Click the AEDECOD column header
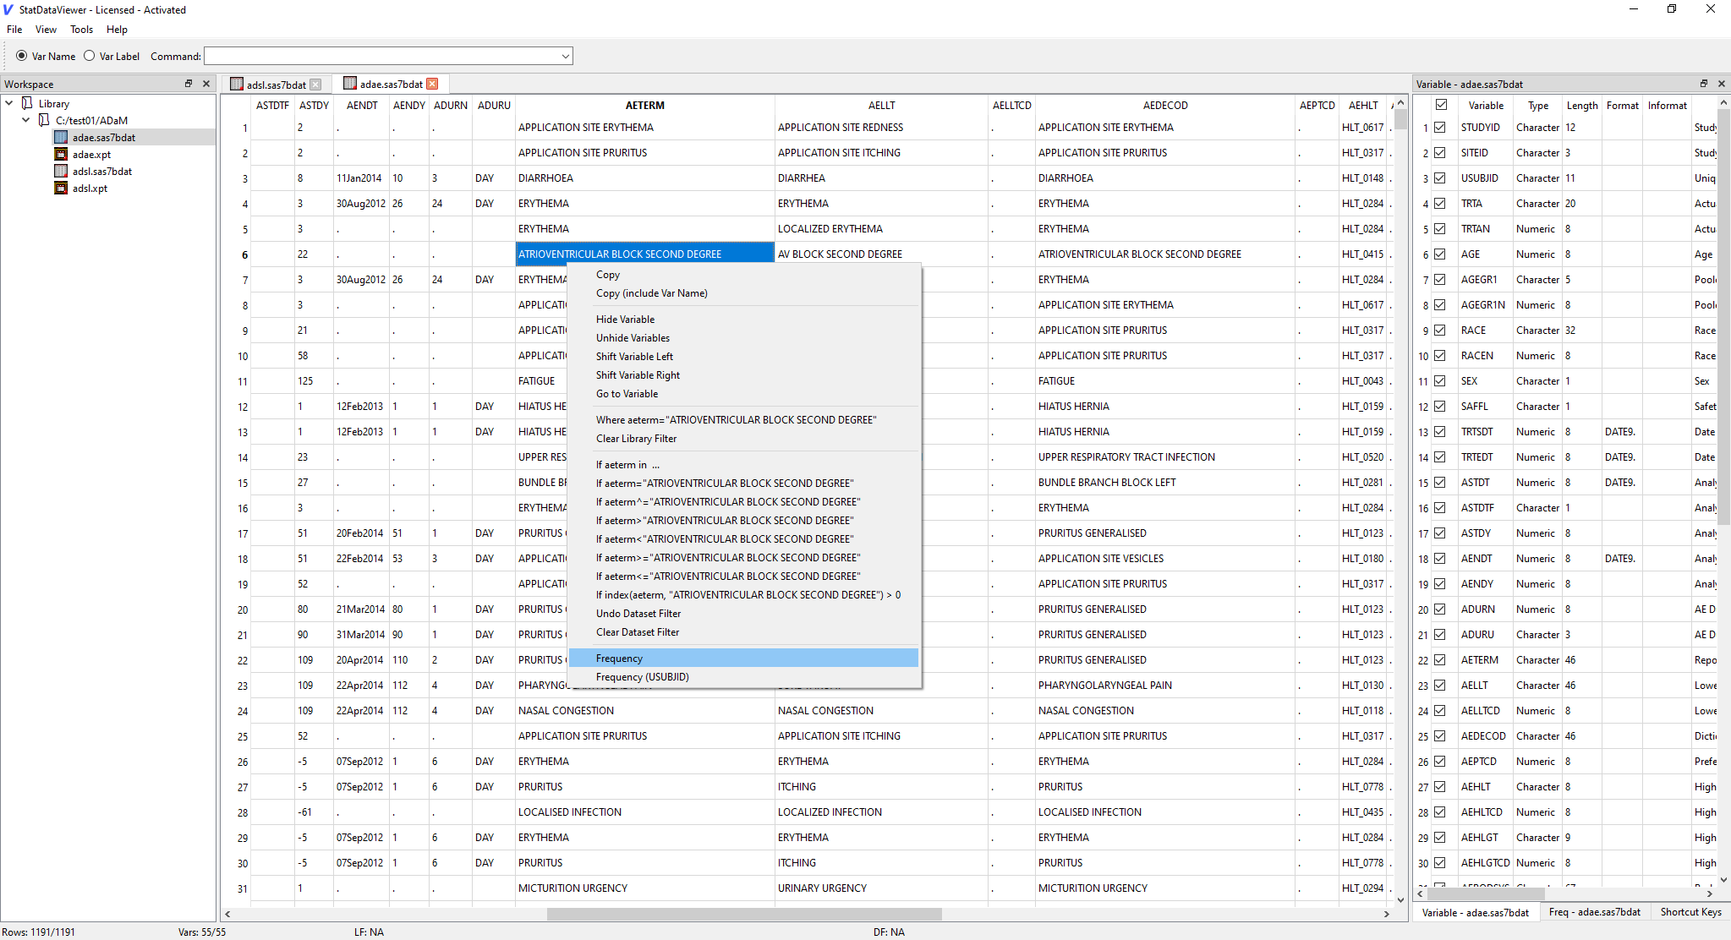The height and width of the screenshot is (940, 1731). (x=1165, y=106)
